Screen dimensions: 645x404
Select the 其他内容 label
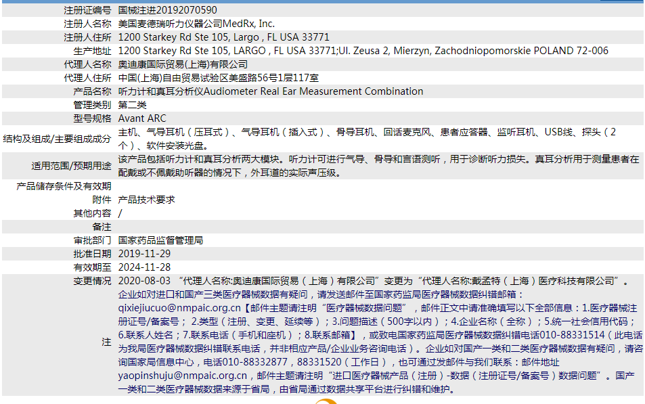coord(92,214)
